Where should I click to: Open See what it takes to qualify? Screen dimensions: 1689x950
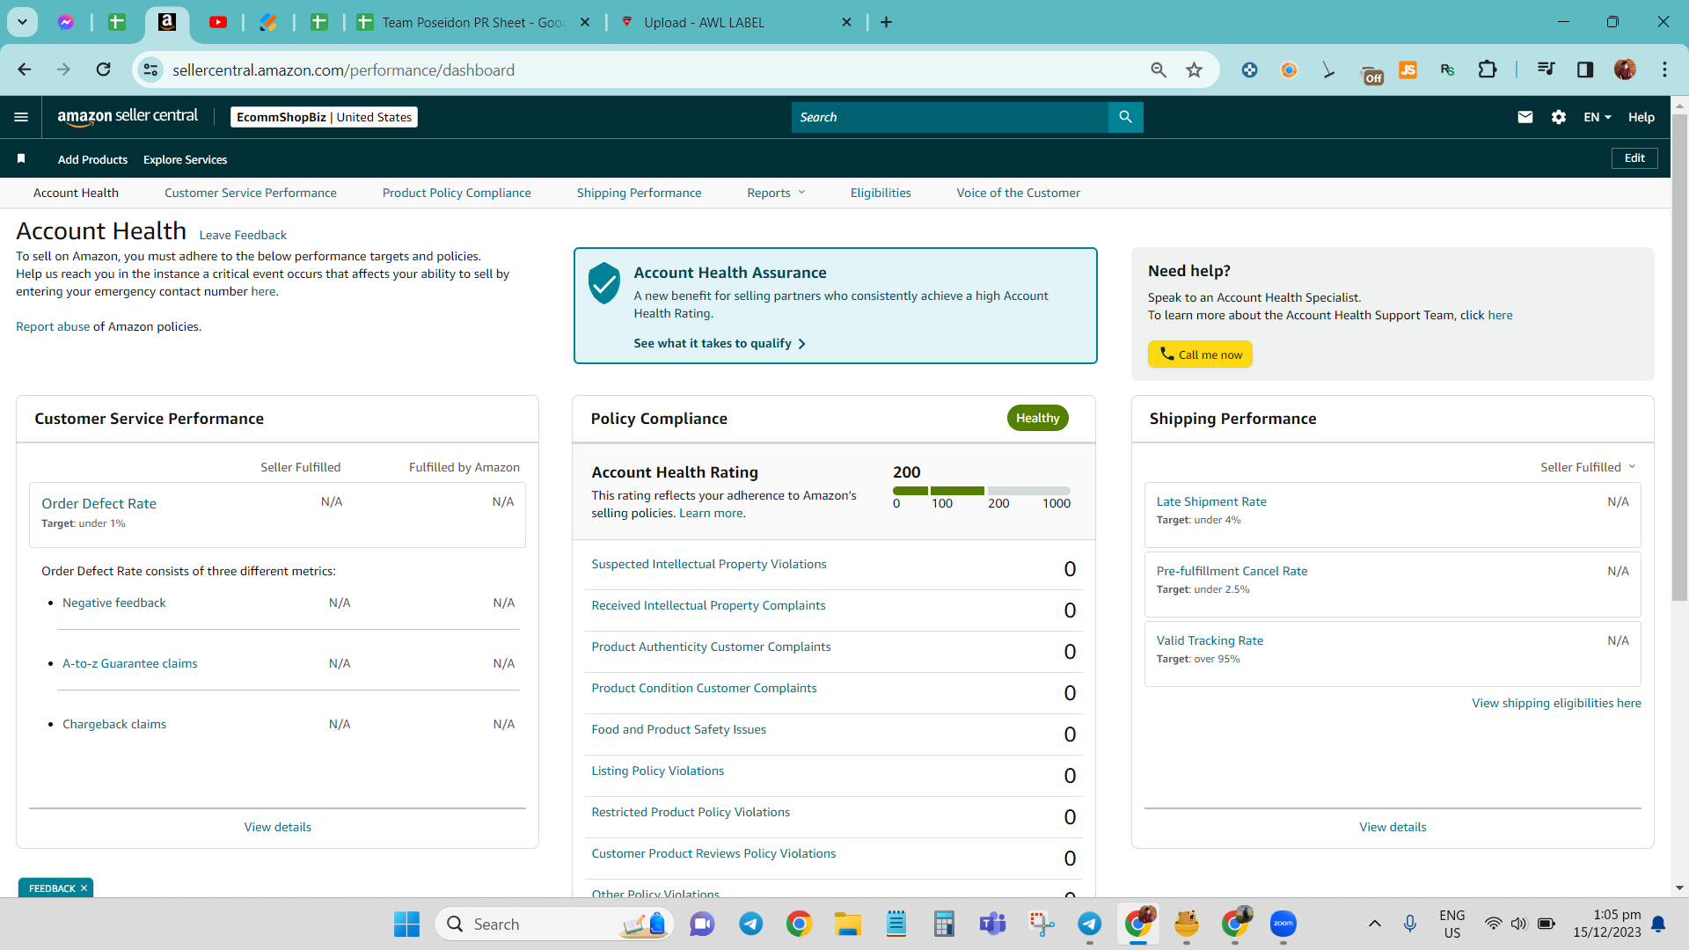click(720, 343)
